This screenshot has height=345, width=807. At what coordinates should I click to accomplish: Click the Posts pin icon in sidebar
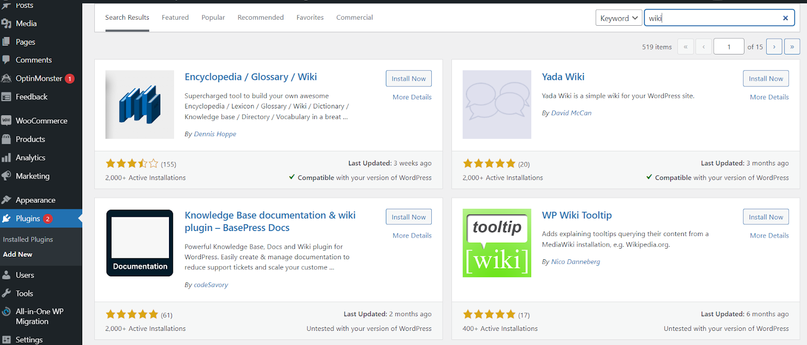pyautogui.click(x=6, y=5)
